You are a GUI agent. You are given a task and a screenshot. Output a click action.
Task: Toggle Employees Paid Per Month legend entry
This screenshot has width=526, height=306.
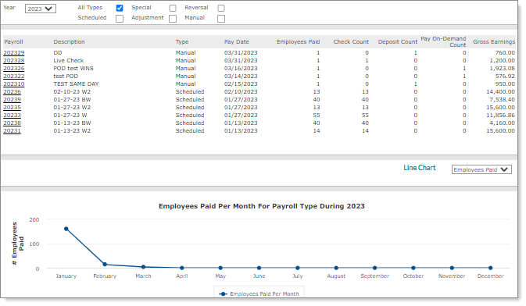point(259,294)
